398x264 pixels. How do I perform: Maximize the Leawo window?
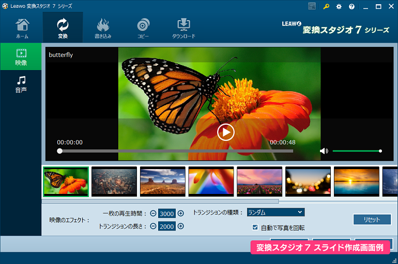pos(378,7)
